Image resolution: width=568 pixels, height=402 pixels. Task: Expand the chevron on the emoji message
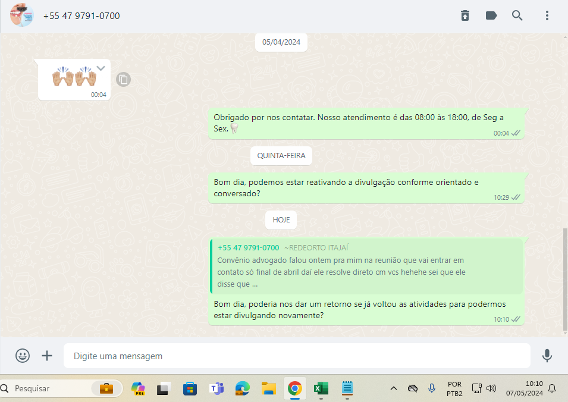tap(101, 68)
